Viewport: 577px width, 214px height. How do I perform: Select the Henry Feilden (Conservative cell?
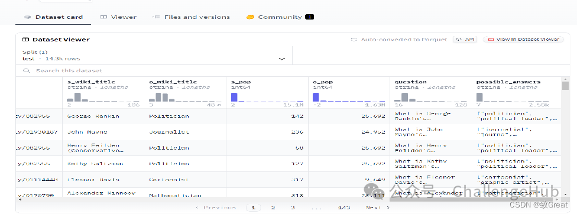click(103, 148)
